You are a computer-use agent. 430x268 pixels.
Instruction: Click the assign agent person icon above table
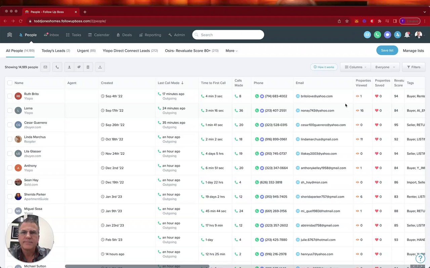(x=69, y=67)
